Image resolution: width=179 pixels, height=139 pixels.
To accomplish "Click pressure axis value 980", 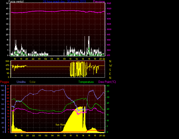I will [108, 50].
